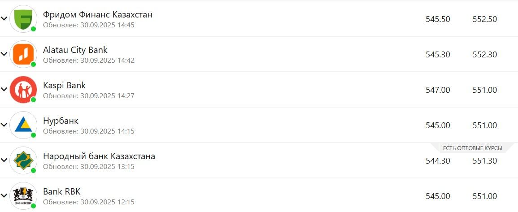The image size is (518, 212).
Task: Click the red Kaspi Bank logo
Action: pyautogui.click(x=23, y=89)
